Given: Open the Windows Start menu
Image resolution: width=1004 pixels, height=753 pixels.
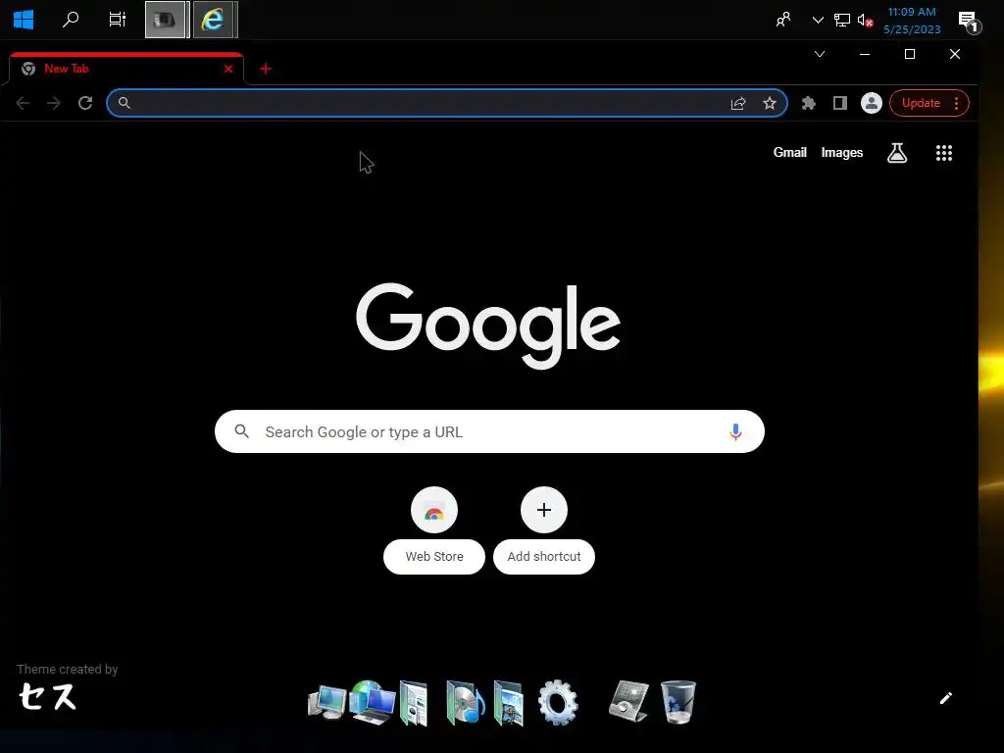Looking at the screenshot, I should coord(24,20).
